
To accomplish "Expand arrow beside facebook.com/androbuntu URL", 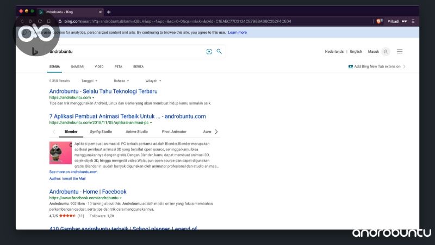I will point(121,198).
